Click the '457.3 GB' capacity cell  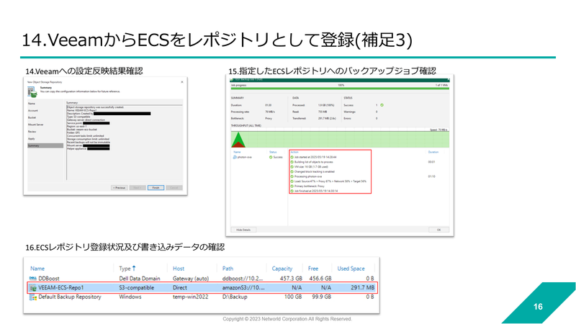pyautogui.click(x=291, y=279)
